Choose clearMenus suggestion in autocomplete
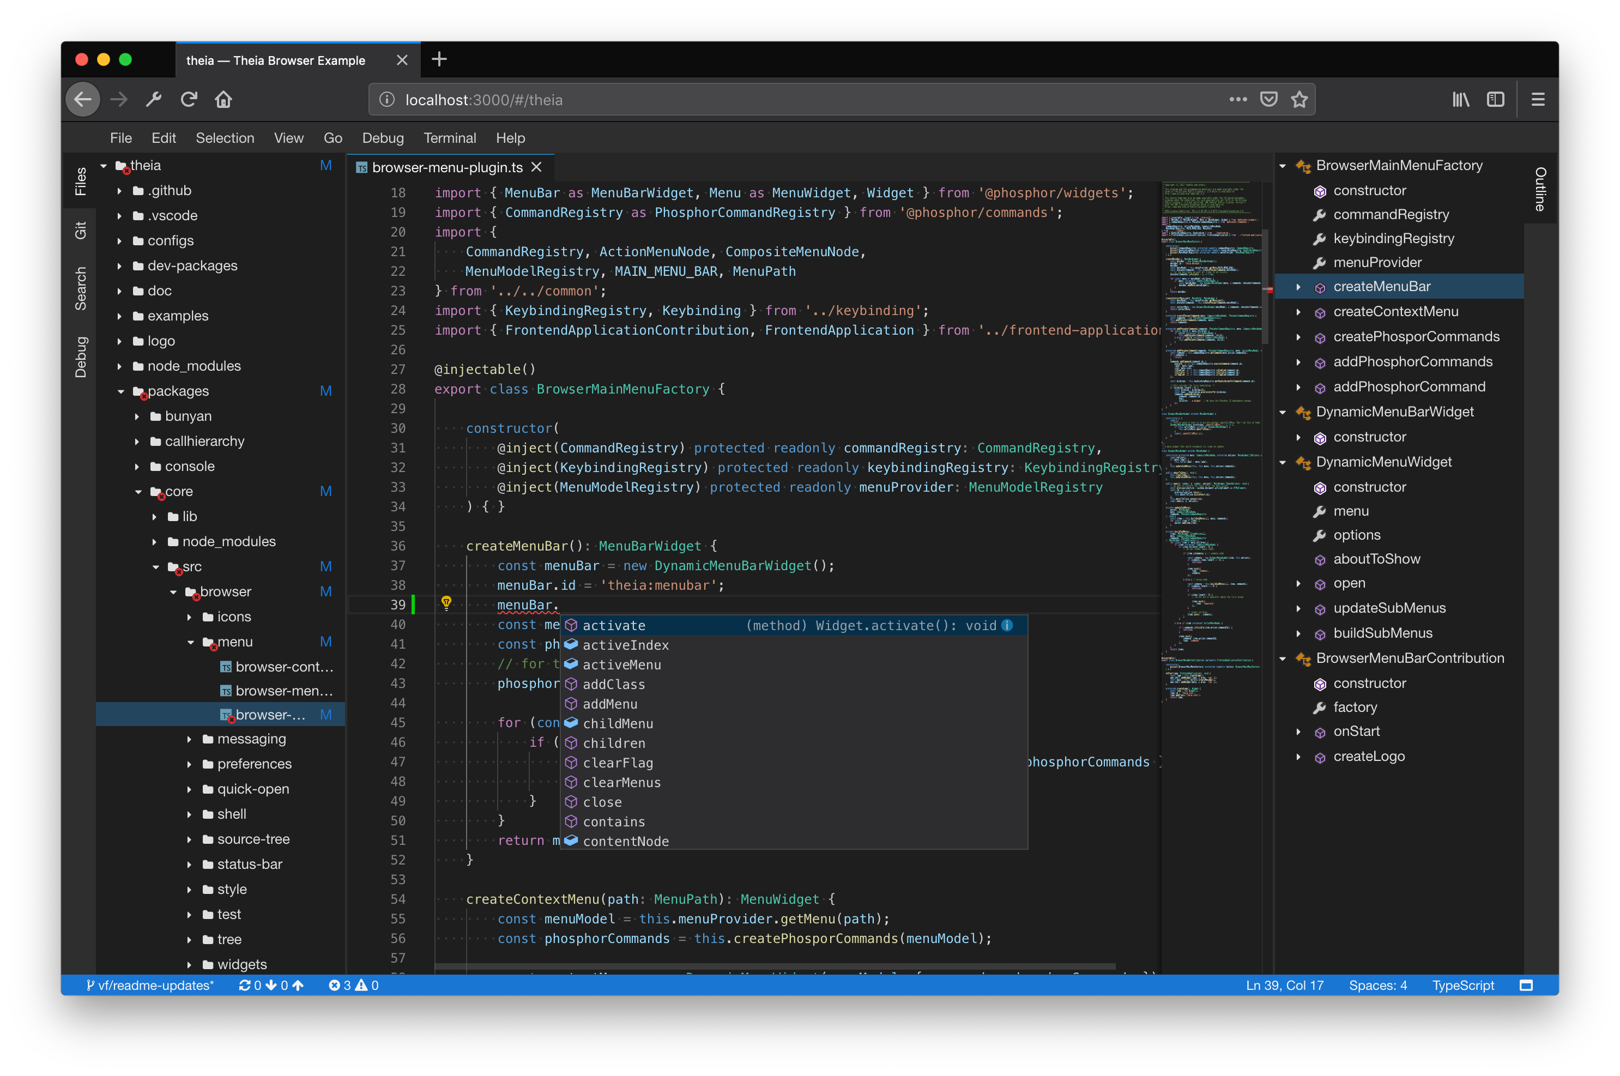The image size is (1620, 1076). click(x=794, y=782)
